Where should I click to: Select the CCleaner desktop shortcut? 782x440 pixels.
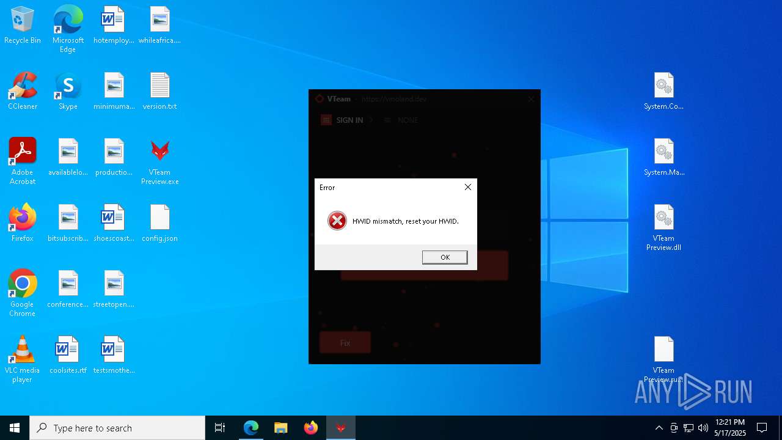pos(23,91)
